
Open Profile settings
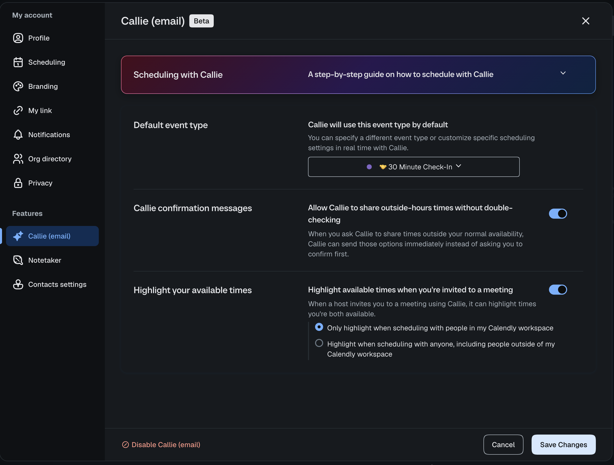(52, 38)
